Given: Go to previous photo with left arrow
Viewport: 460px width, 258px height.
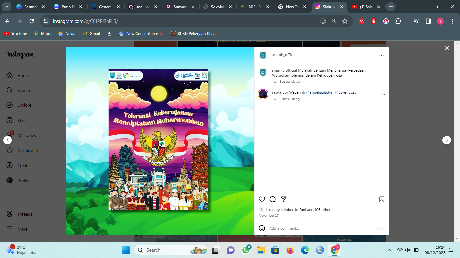Looking at the screenshot, I should (7, 140).
